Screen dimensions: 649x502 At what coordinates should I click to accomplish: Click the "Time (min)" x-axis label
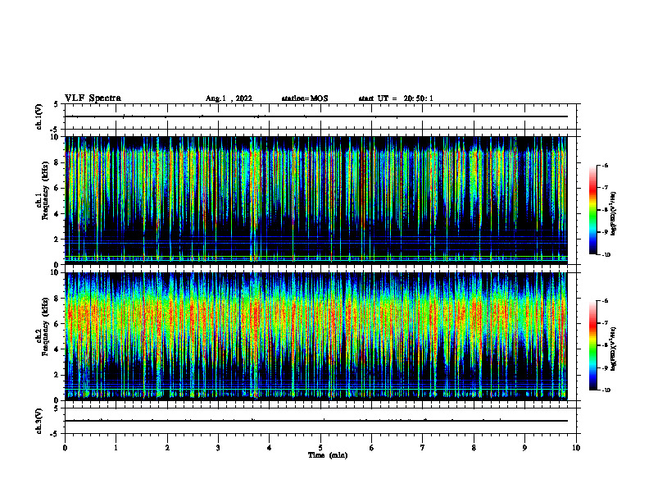pyautogui.click(x=328, y=455)
